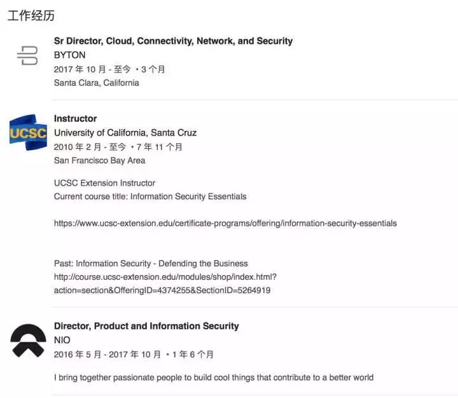Select Director, Product and Information Security title
Screen dimensions: 458x398
pyautogui.click(x=146, y=326)
